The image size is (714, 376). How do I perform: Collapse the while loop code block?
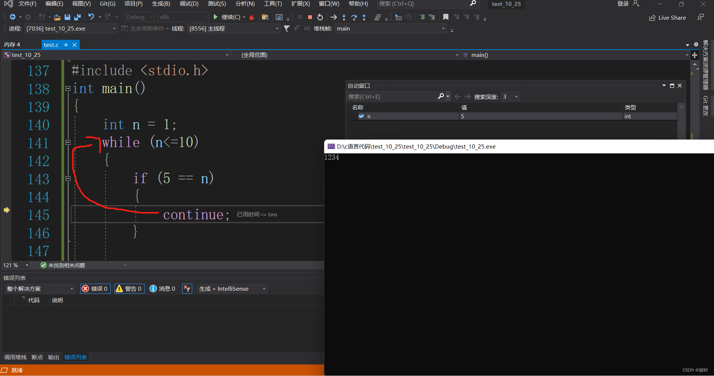pos(68,142)
